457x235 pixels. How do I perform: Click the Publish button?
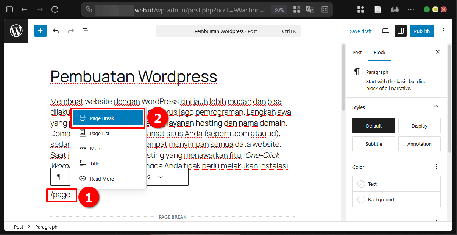(421, 31)
